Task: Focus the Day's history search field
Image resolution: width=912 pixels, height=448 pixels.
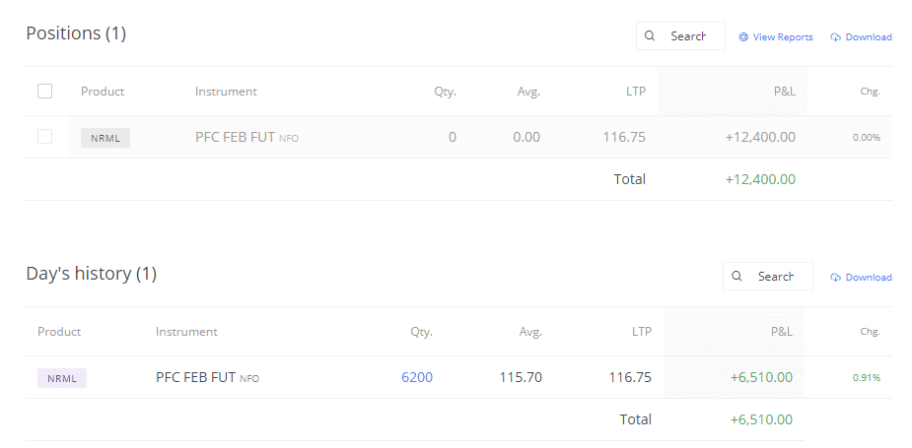Action: pos(768,276)
